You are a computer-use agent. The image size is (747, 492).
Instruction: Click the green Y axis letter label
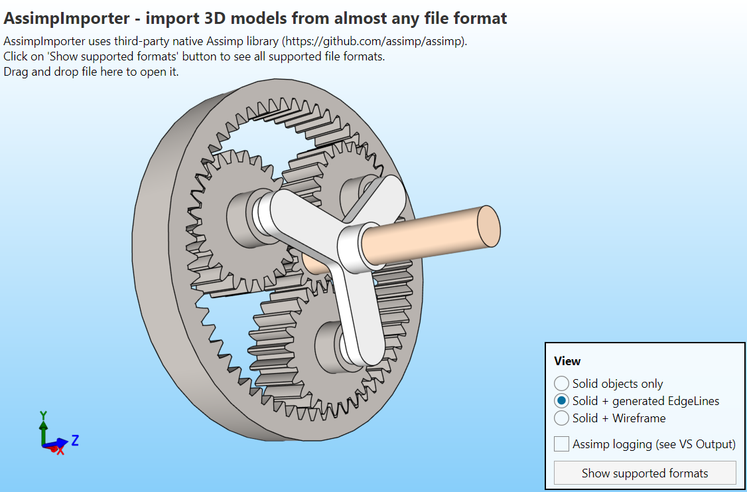click(43, 416)
